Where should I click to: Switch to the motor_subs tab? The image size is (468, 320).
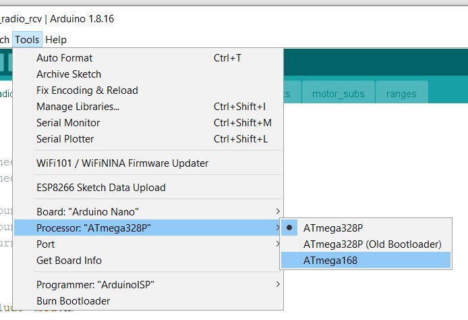338,94
